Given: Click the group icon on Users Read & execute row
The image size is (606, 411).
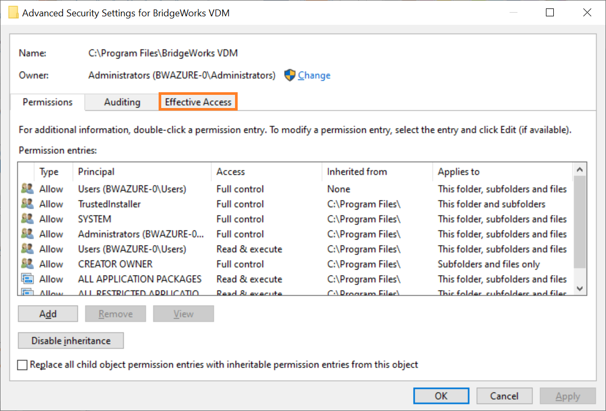Looking at the screenshot, I should pos(27,249).
